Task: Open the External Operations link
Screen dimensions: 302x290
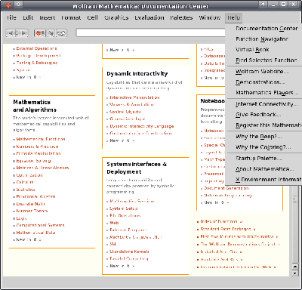Action: pyautogui.click(x=36, y=48)
